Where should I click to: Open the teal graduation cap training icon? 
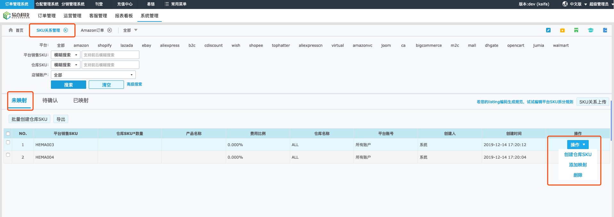(590, 30)
